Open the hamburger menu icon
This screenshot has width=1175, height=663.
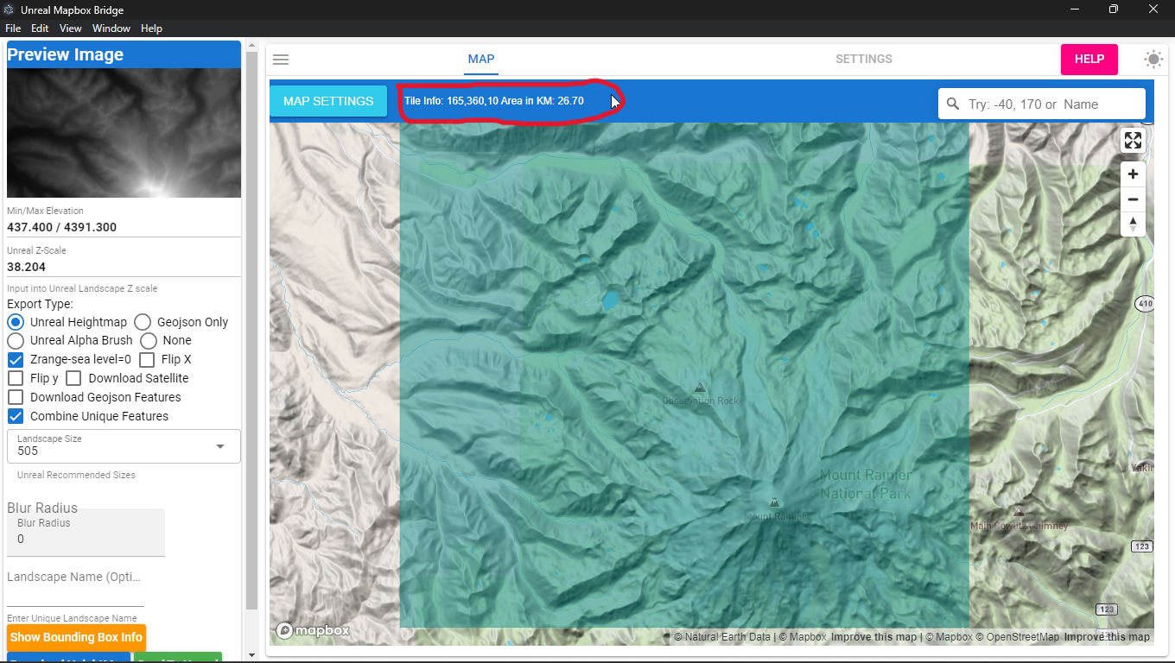coord(281,60)
